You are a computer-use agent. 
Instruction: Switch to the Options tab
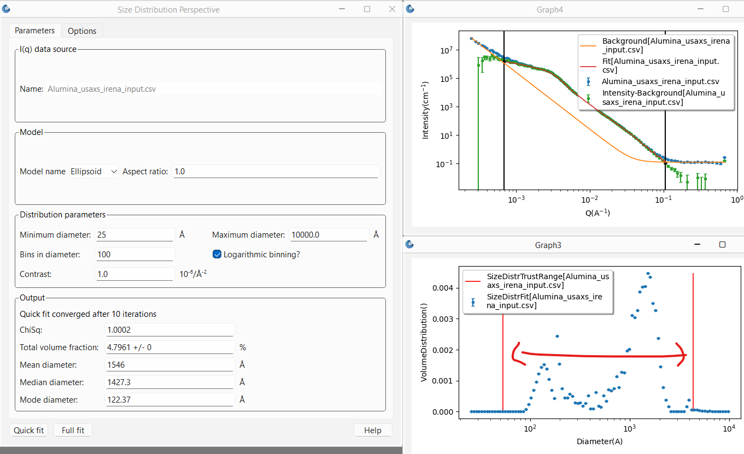click(82, 31)
